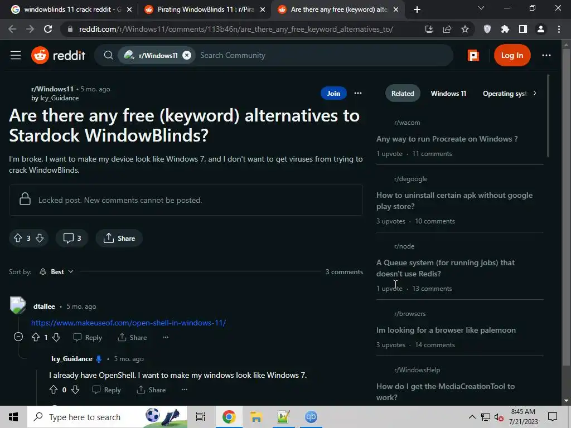Viewport: 571px width, 428px height.
Task: Open the Chrome profile icon
Action: pos(541,29)
